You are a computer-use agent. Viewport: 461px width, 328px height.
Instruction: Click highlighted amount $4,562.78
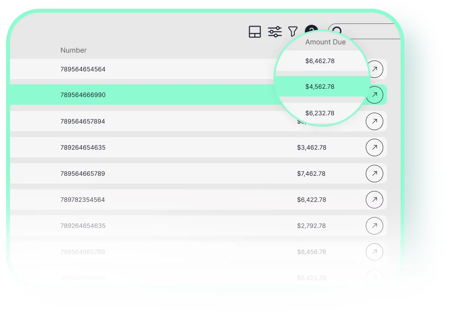(x=320, y=87)
